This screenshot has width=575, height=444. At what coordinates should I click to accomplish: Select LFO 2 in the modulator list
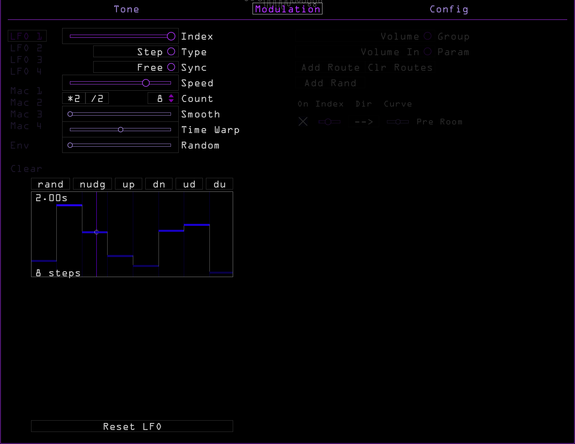26,48
